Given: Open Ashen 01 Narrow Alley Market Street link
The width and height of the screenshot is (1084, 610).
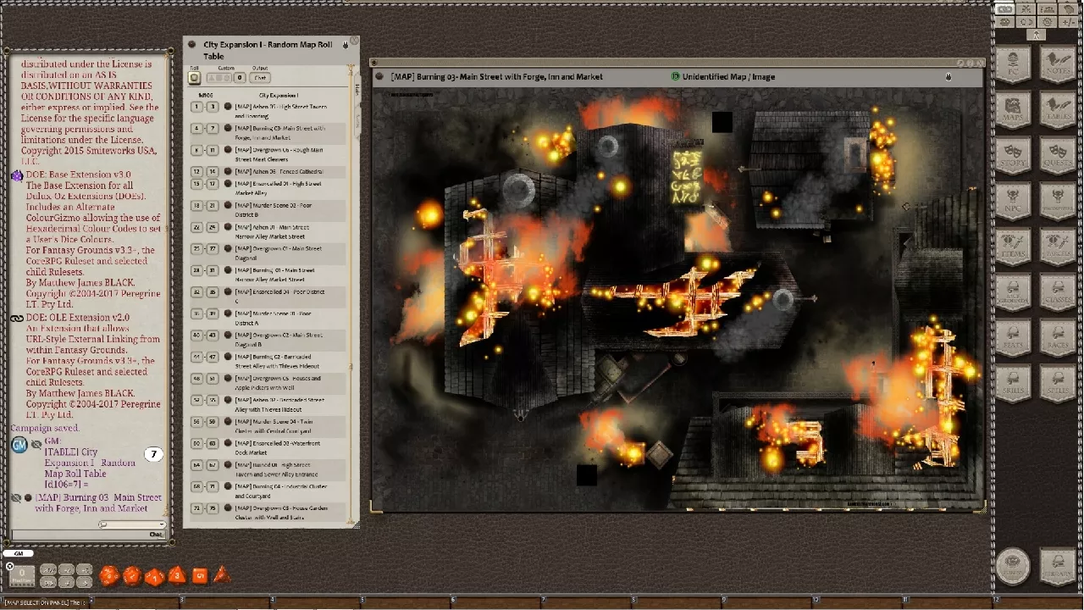Looking at the screenshot, I should coord(230,227).
